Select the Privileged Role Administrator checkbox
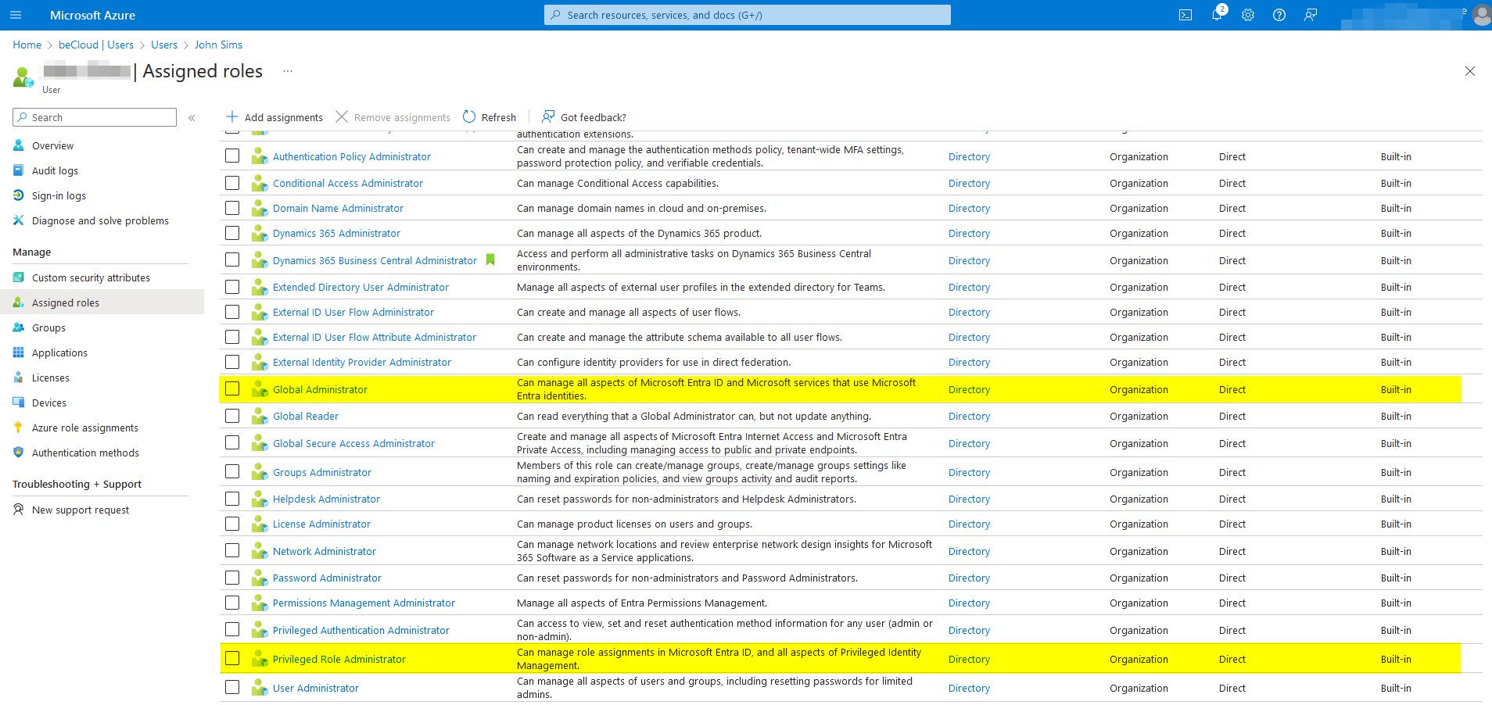This screenshot has width=1492, height=705. pos(232,658)
